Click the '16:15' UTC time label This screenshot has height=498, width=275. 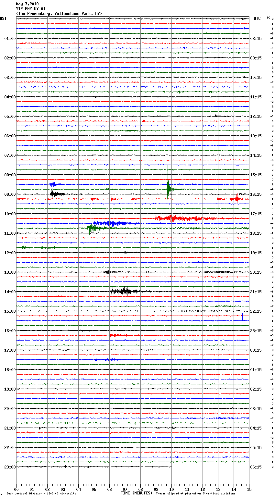point(256,194)
